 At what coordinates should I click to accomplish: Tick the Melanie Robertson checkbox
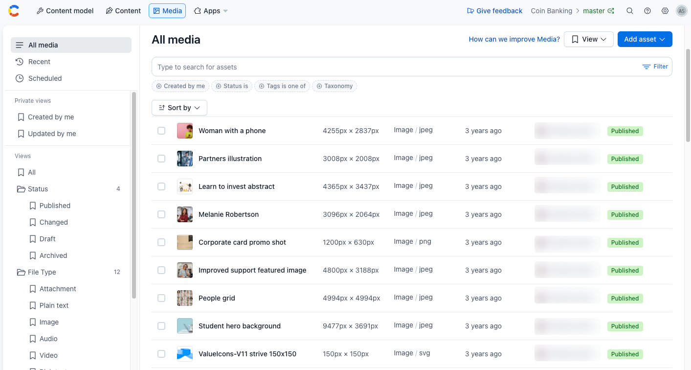point(161,214)
